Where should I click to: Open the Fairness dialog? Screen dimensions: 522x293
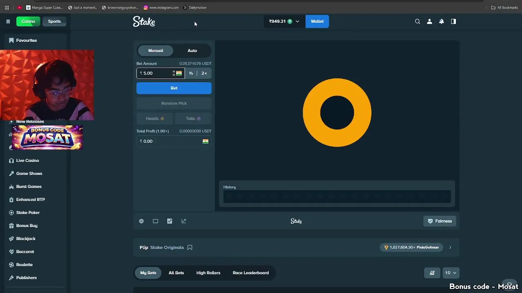tap(440, 221)
